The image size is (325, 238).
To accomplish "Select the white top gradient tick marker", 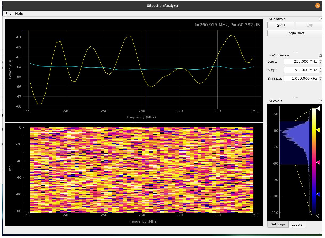I will [x=318, y=108].
